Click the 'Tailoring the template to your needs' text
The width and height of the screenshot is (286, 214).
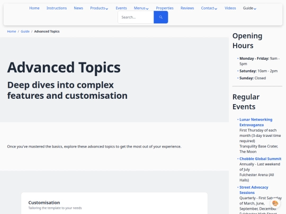55,208
